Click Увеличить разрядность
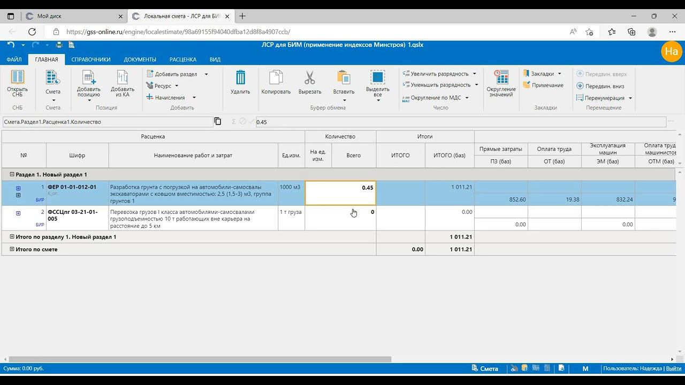Viewport: 685px width, 385px height. point(436,74)
